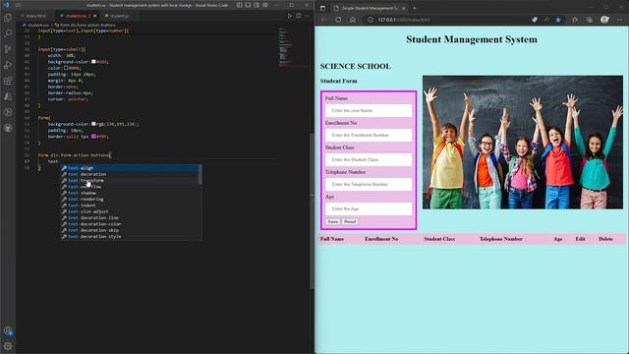Select text-indent suggestion
The image size is (629, 354).
click(130, 206)
